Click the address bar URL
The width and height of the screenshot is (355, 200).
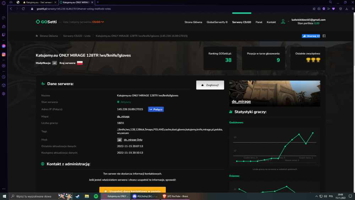tap(74, 9)
